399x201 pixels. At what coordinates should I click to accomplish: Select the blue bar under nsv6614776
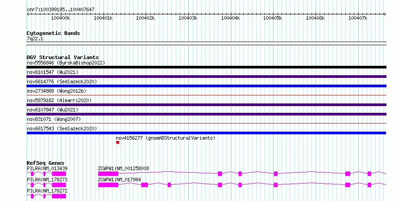pos(206,86)
